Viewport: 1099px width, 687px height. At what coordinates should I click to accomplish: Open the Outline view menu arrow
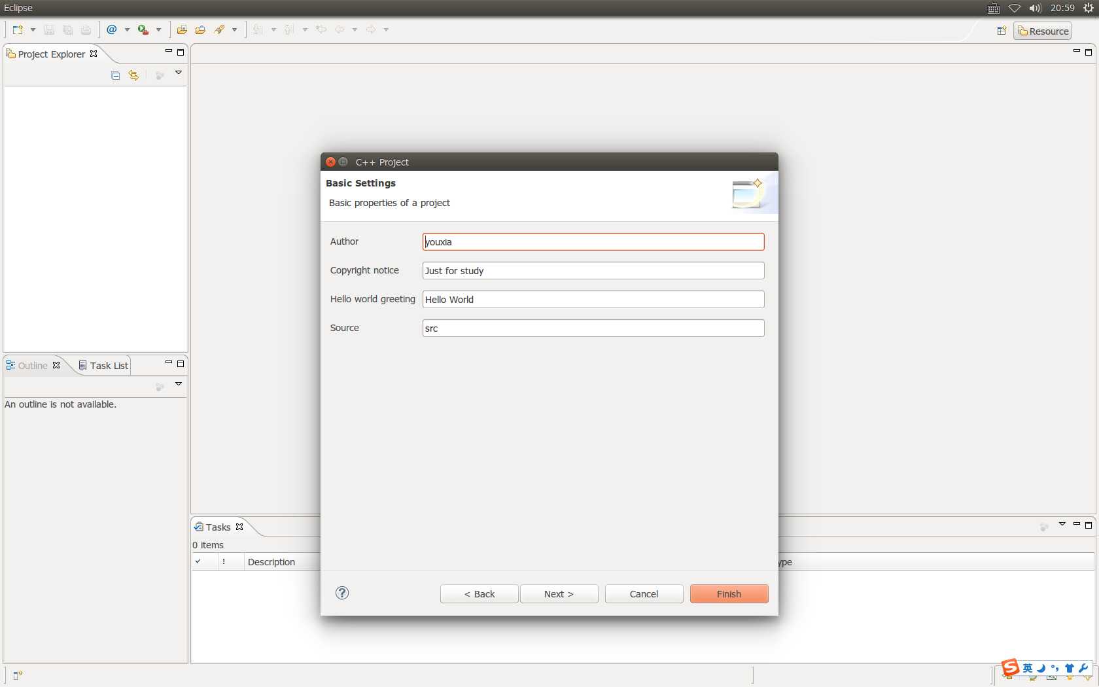click(178, 385)
